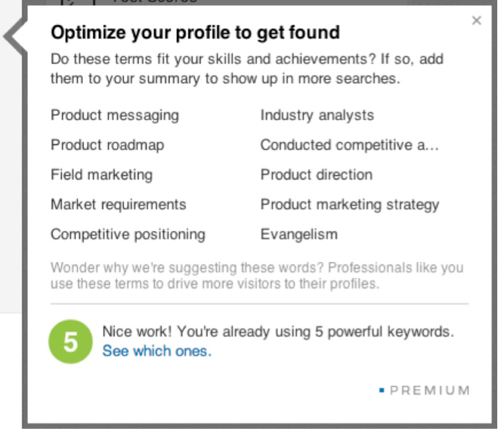Select truncated 'Conducted competitive a…' term

(349, 145)
